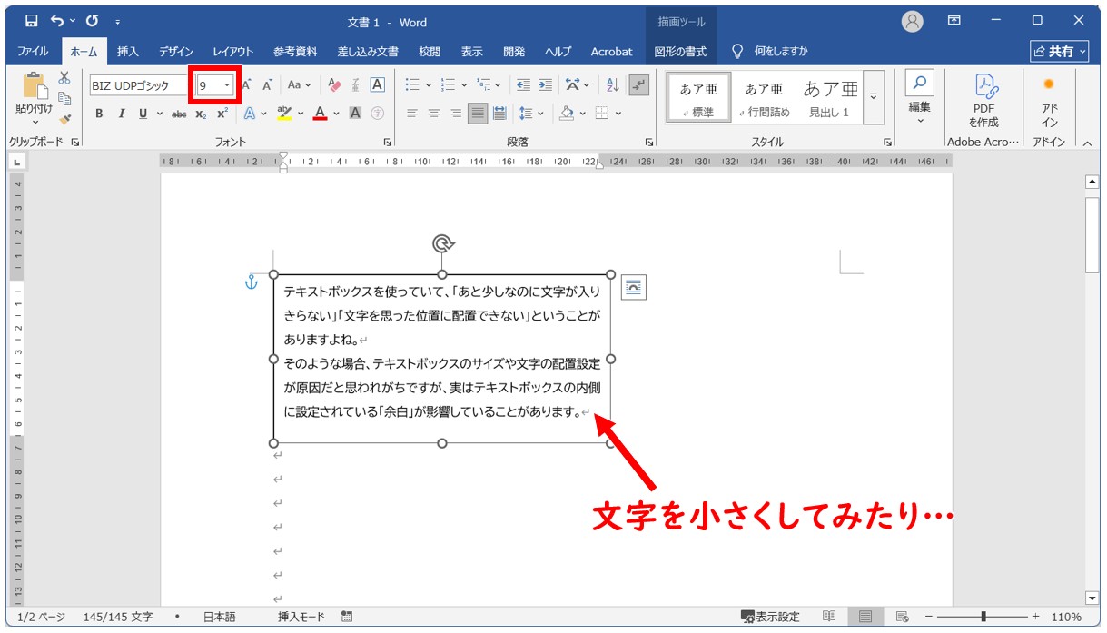Open the 図形の書式 tab

tap(680, 52)
